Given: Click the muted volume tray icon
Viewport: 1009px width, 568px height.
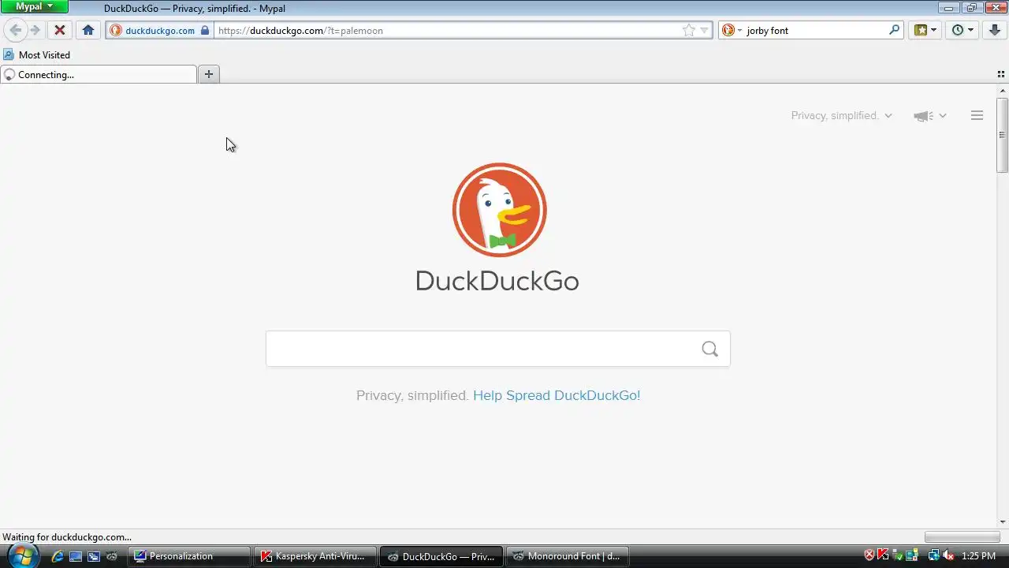Looking at the screenshot, I should [948, 555].
